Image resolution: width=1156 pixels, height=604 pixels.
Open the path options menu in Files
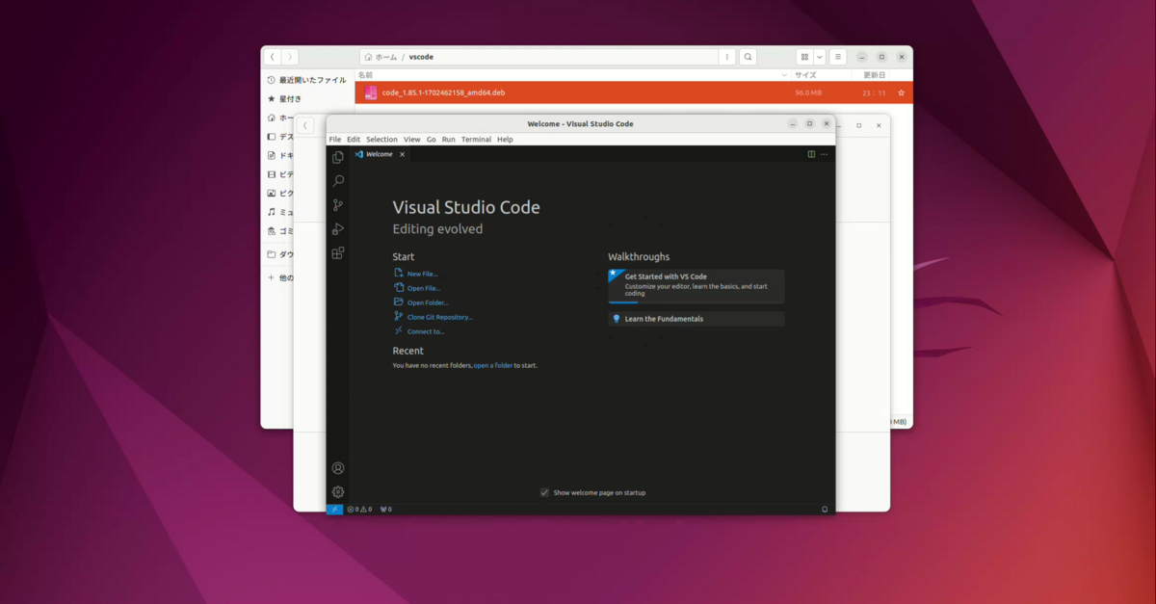point(727,57)
